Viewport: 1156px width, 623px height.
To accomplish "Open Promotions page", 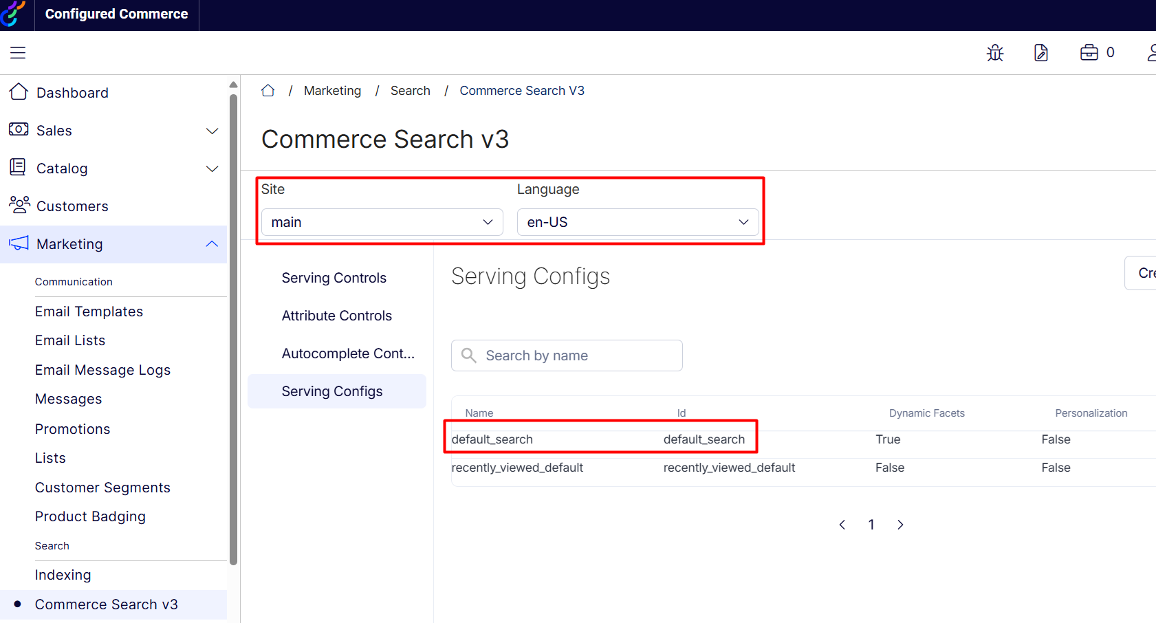I will 73,429.
